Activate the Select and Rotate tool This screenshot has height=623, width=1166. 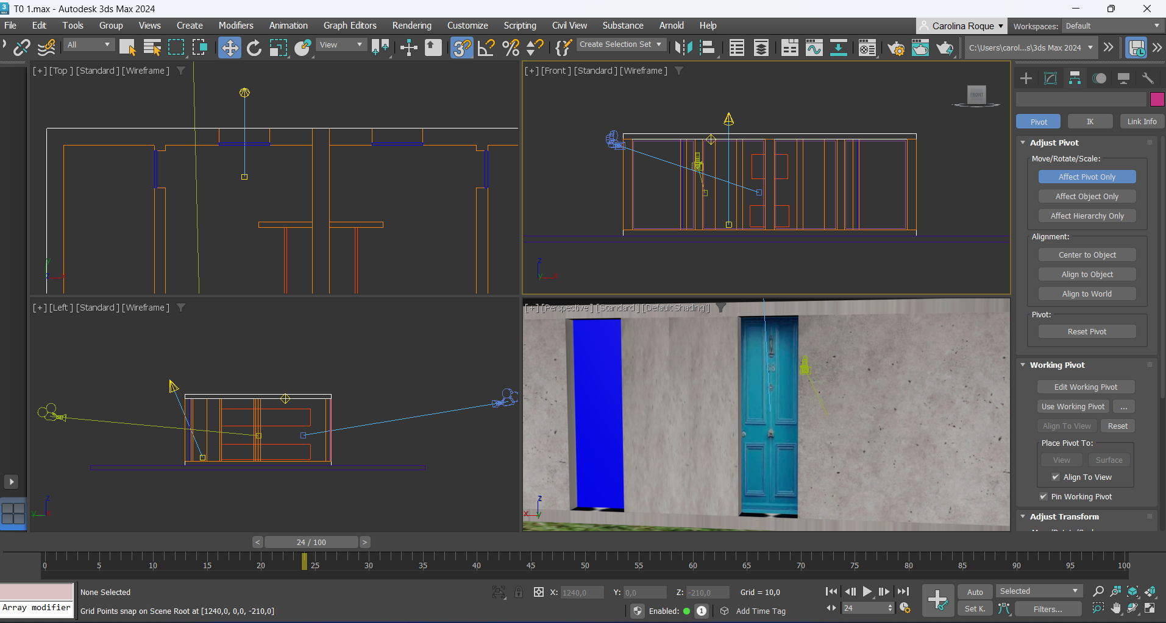[x=254, y=48]
